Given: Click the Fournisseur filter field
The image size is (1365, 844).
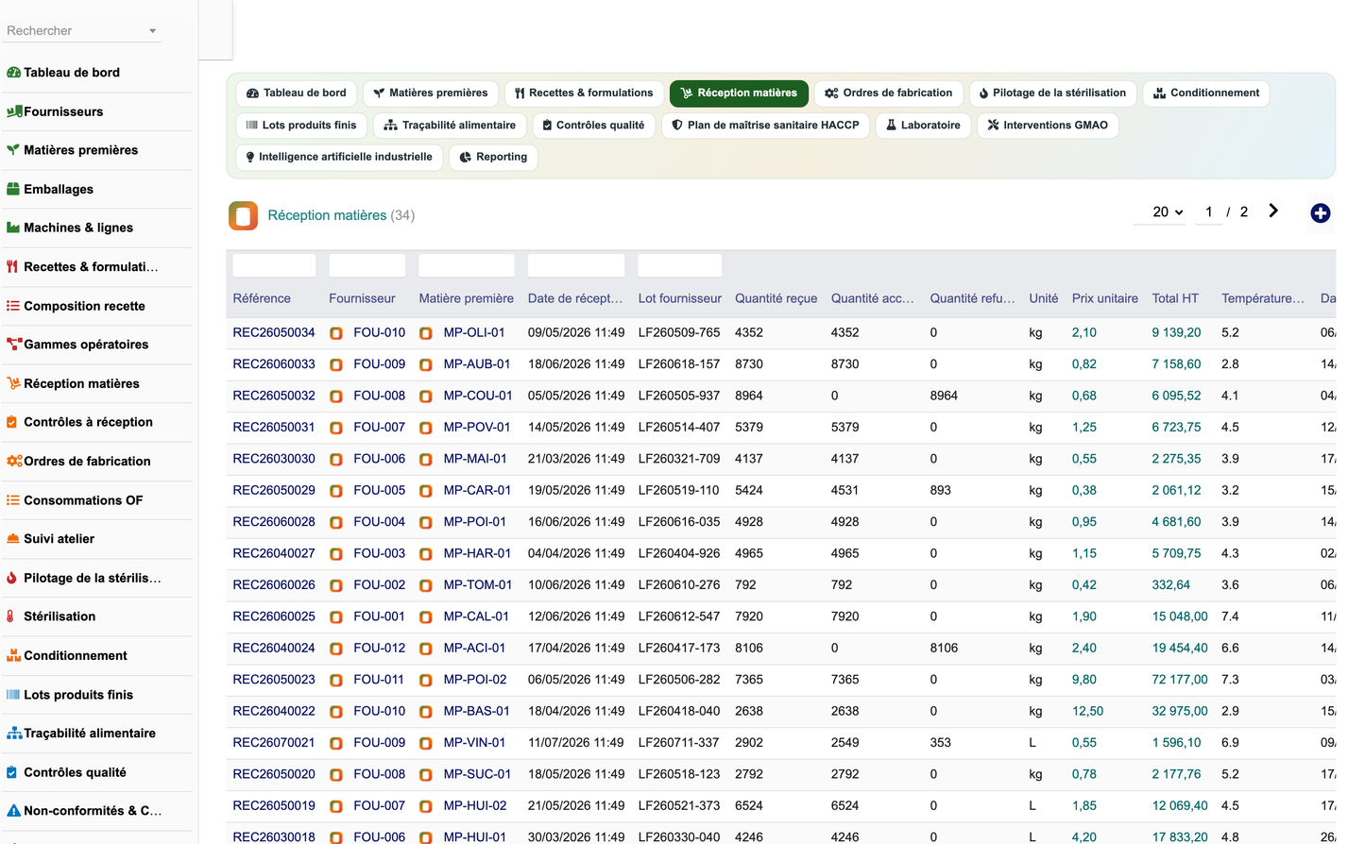Looking at the screenshot, I should 367,265.
